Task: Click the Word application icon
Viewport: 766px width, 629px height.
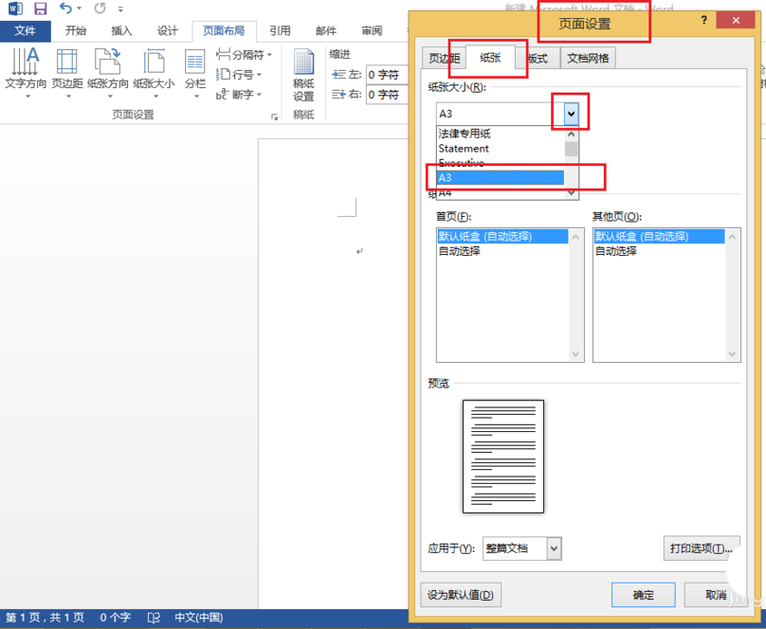Action: [15, 9]
